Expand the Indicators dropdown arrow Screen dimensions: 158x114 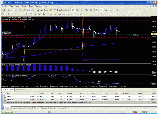tap(108, 10)
